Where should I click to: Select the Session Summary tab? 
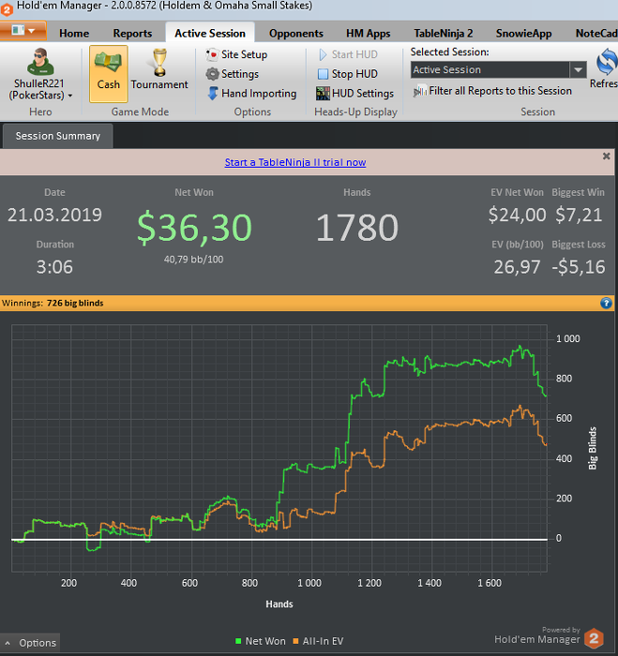point(58,136)
